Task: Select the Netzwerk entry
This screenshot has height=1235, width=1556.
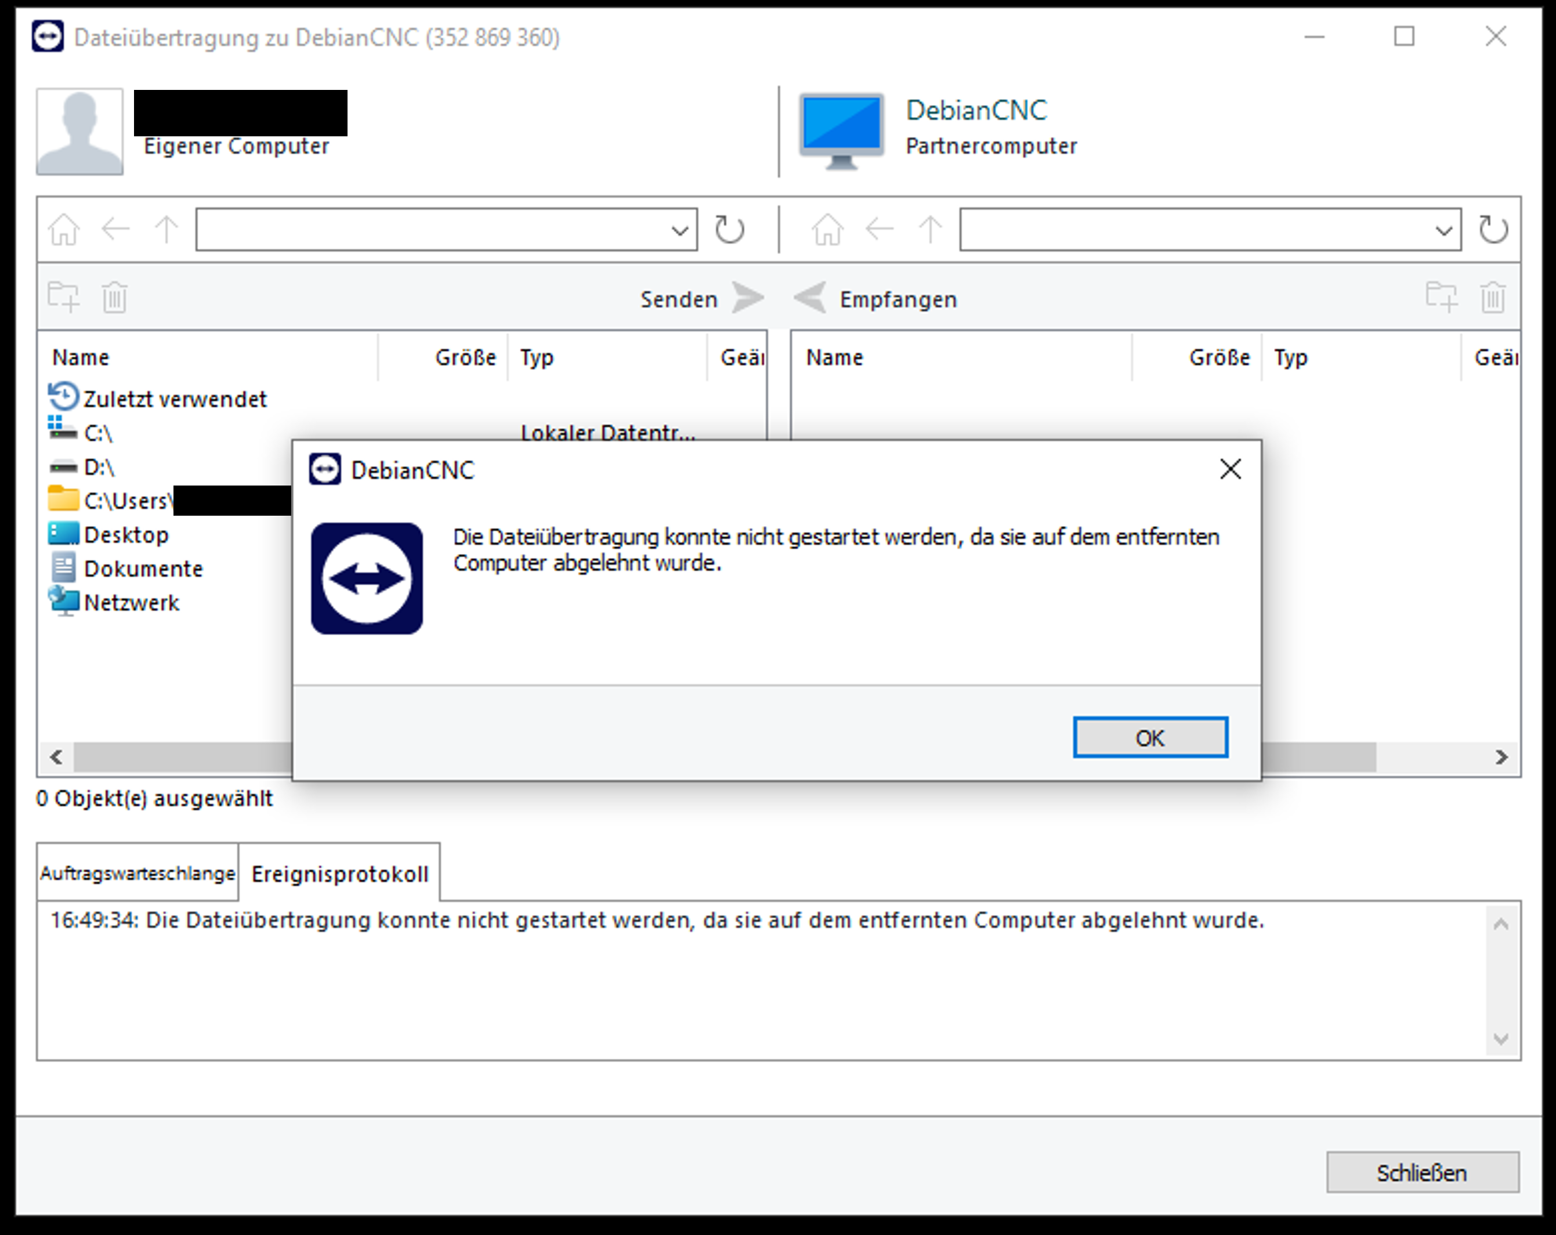Action: tap(131, 603)
